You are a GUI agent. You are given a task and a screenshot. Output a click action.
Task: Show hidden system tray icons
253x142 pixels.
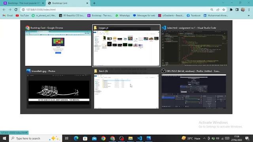[204, 138]
